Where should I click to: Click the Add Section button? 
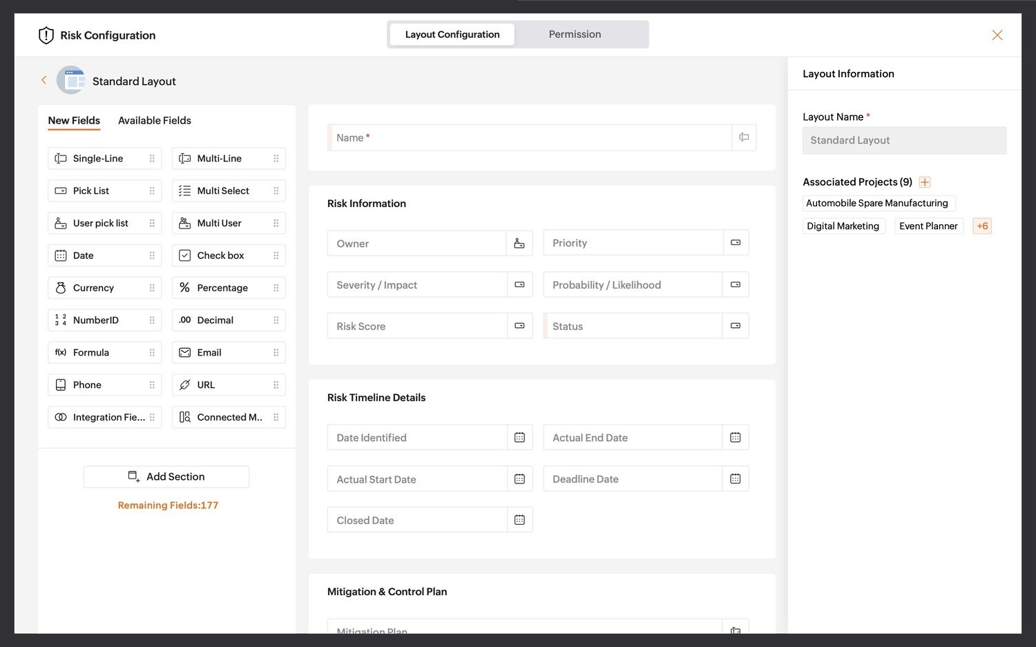point(166,477)
